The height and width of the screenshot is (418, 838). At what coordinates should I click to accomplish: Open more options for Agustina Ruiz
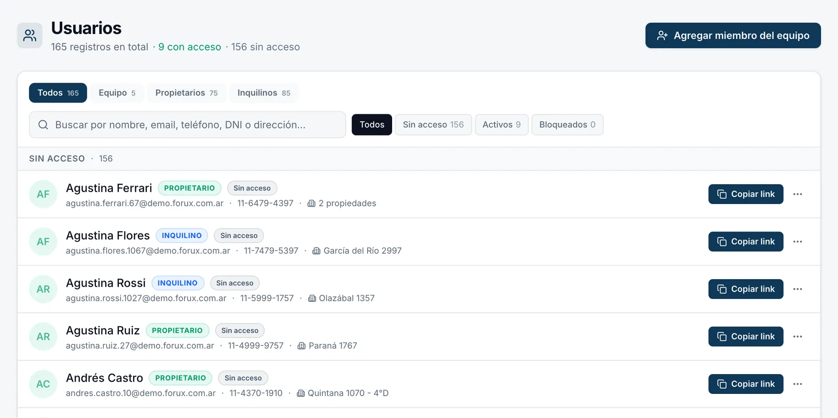[797, 336]
